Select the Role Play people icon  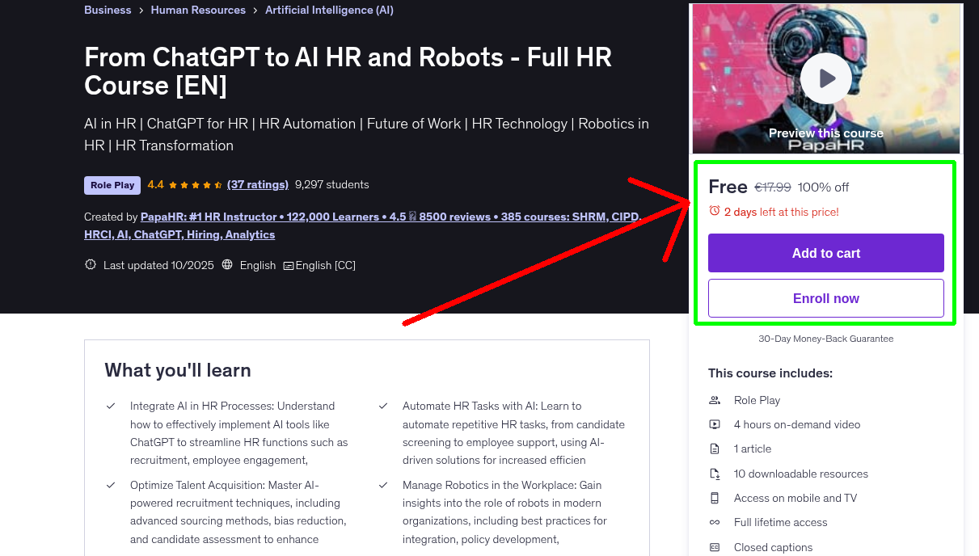point(714,400)
